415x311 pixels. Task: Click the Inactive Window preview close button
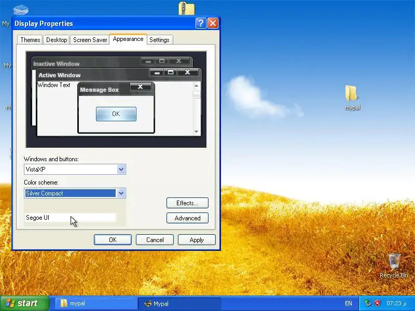pos(178,61)
